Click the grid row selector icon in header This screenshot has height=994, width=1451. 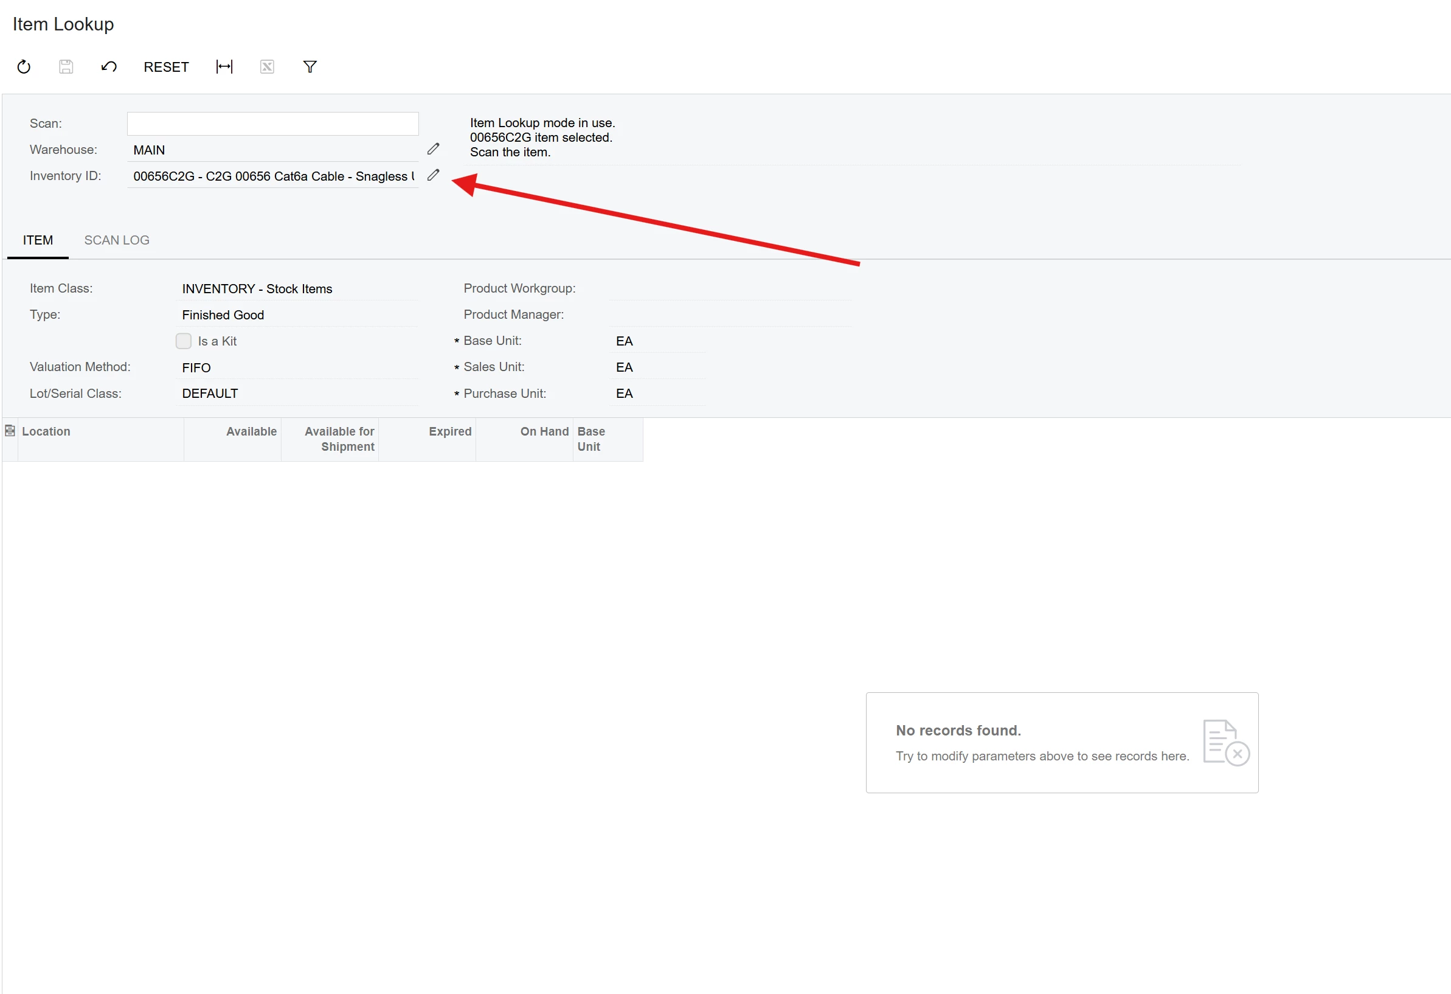(x=10, y=431)
